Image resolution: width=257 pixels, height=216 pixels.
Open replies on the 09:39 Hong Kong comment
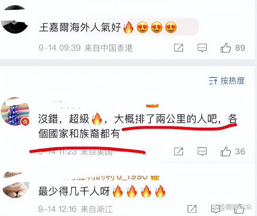tap(202, 48)
